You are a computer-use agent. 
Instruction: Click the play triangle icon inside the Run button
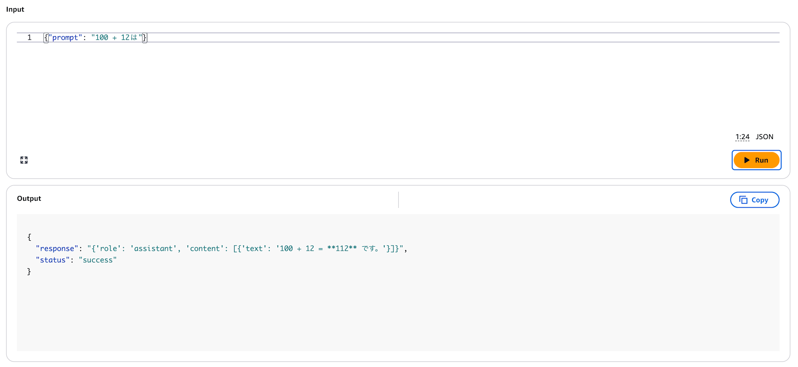(747, 160)
